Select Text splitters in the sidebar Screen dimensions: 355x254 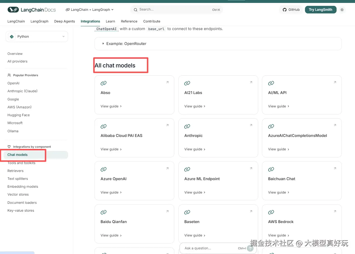[x=18, y=179]
